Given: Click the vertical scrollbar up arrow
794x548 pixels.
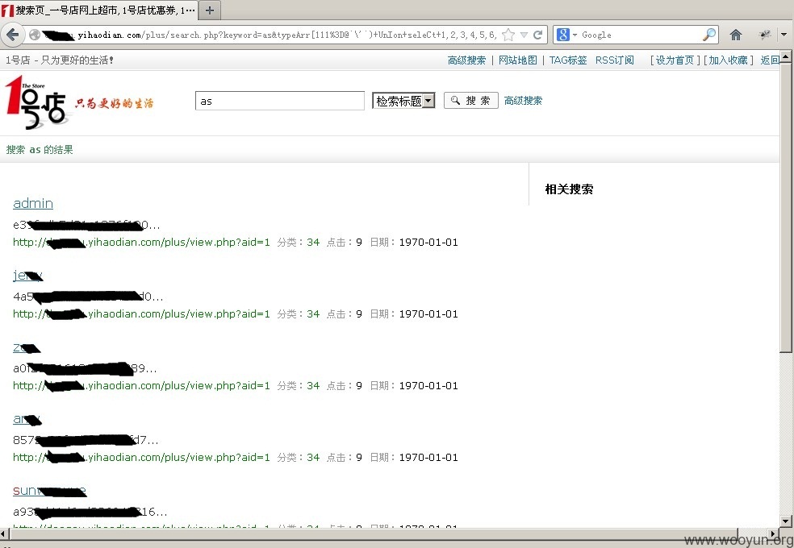Looking at the screenshot, I should [x=785, y=56].
